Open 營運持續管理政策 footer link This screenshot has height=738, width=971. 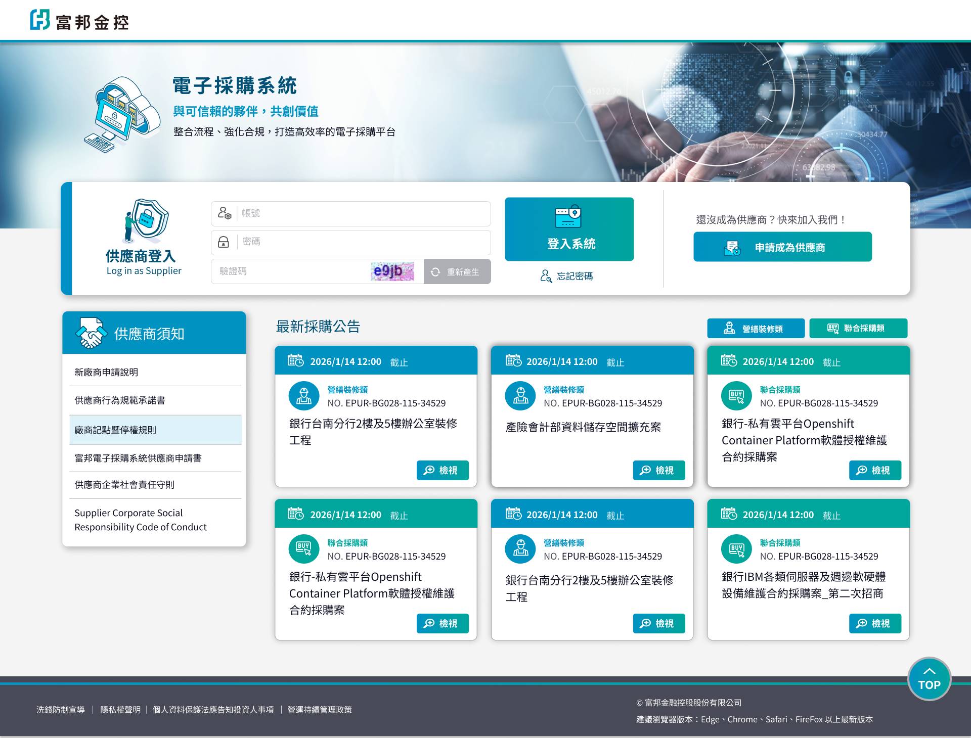pos(320,710)
